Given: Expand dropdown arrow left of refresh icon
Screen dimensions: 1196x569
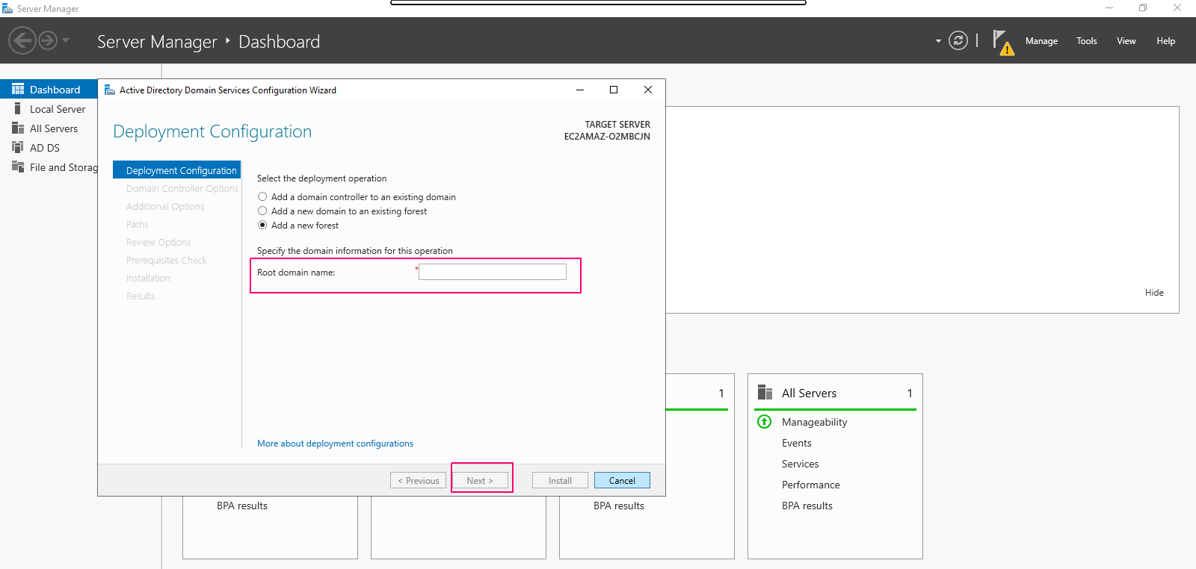Looking at the screenshot, I should (938, 41).
